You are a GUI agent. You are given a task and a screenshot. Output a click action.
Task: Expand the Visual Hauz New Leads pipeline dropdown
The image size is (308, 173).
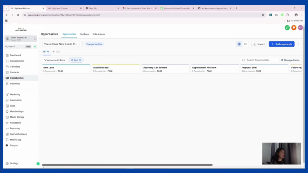coord(63,44)
